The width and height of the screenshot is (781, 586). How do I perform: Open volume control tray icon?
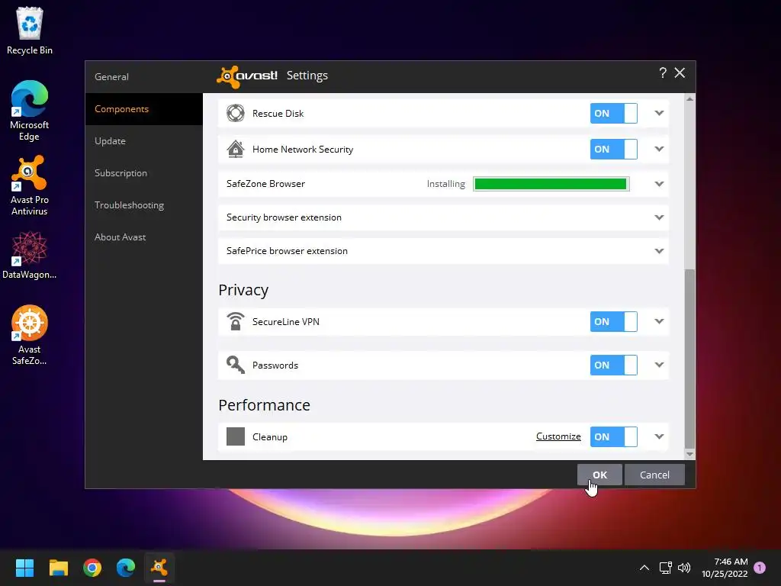point(684,568)
